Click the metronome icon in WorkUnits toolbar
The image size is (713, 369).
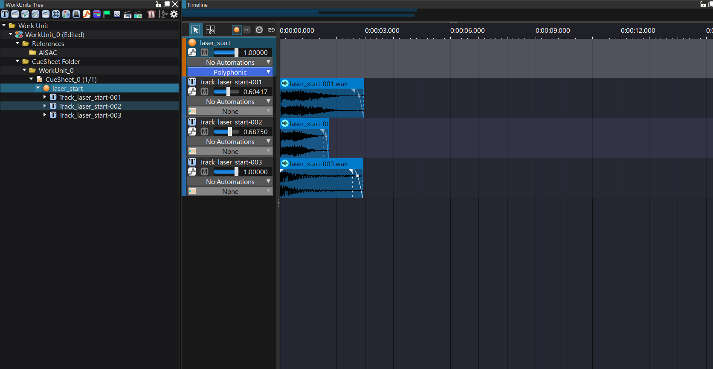[76, 14]
